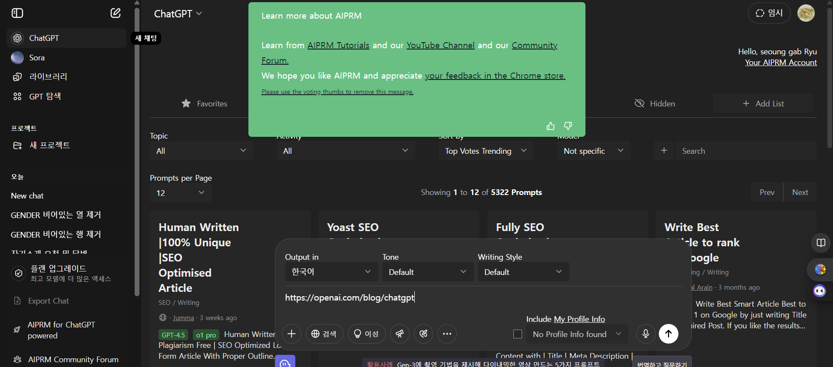Click the Search prompts input field
Image resolution: width=833 pixels, height=367 pixels.
tap(746, 151)
